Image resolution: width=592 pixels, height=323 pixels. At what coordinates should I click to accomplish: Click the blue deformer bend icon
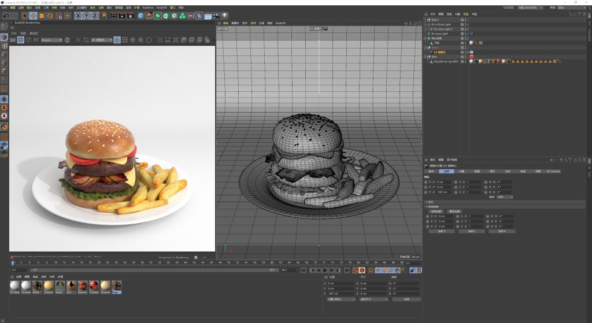tap(199, 16)
